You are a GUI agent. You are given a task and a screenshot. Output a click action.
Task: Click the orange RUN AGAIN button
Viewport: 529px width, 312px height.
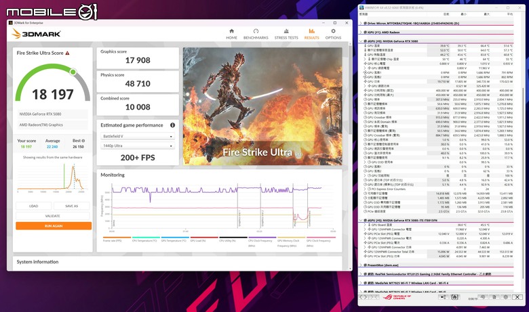[x=54, y=226]
